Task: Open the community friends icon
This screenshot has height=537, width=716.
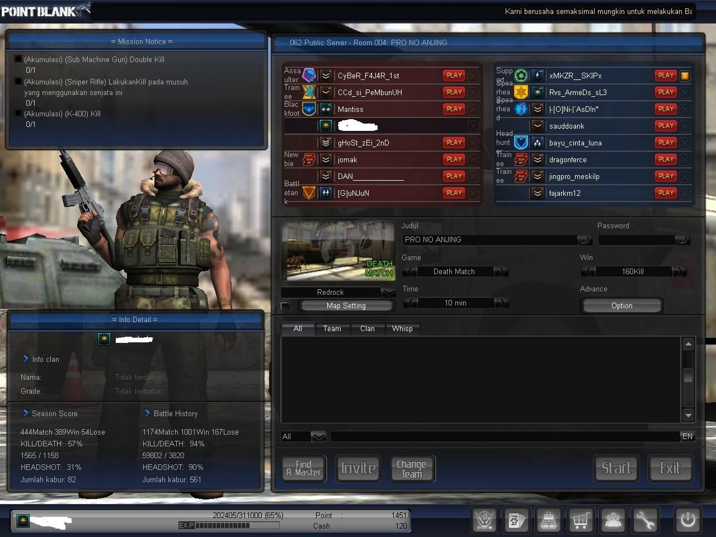Action: coord(613,520)
